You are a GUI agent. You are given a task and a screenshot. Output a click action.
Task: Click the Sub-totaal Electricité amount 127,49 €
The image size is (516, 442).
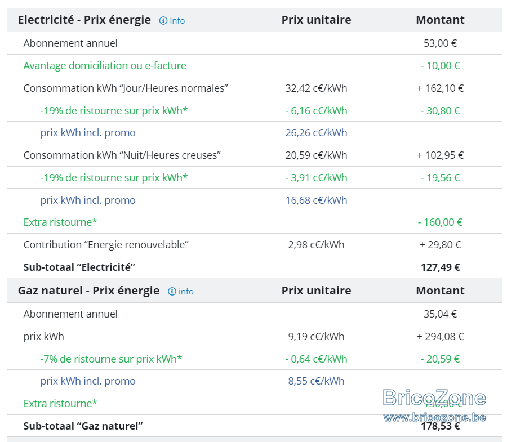(441, 267)
